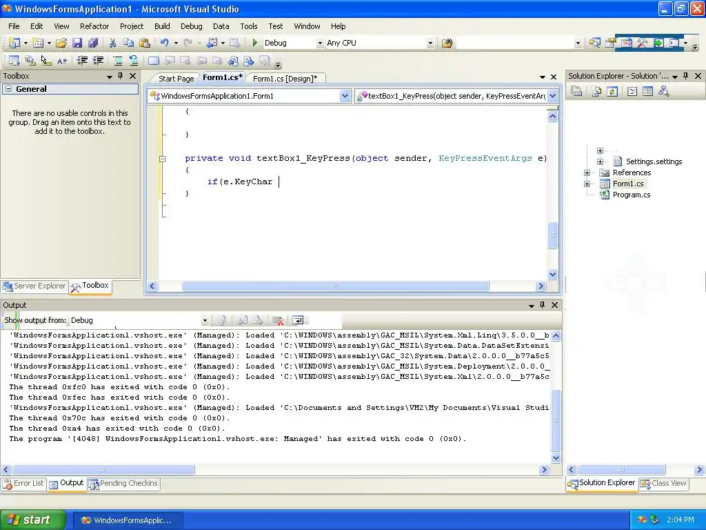This screenshot has width=706, height=530.
Task: Click the Save All icon
Action: point(93,43)
